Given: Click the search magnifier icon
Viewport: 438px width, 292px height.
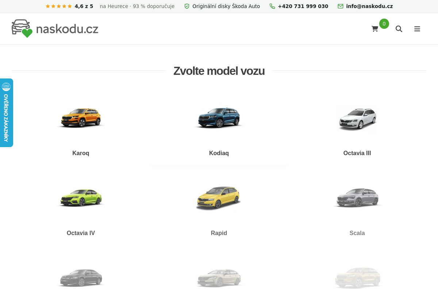Looking at the screenshot, I should 399,29.
